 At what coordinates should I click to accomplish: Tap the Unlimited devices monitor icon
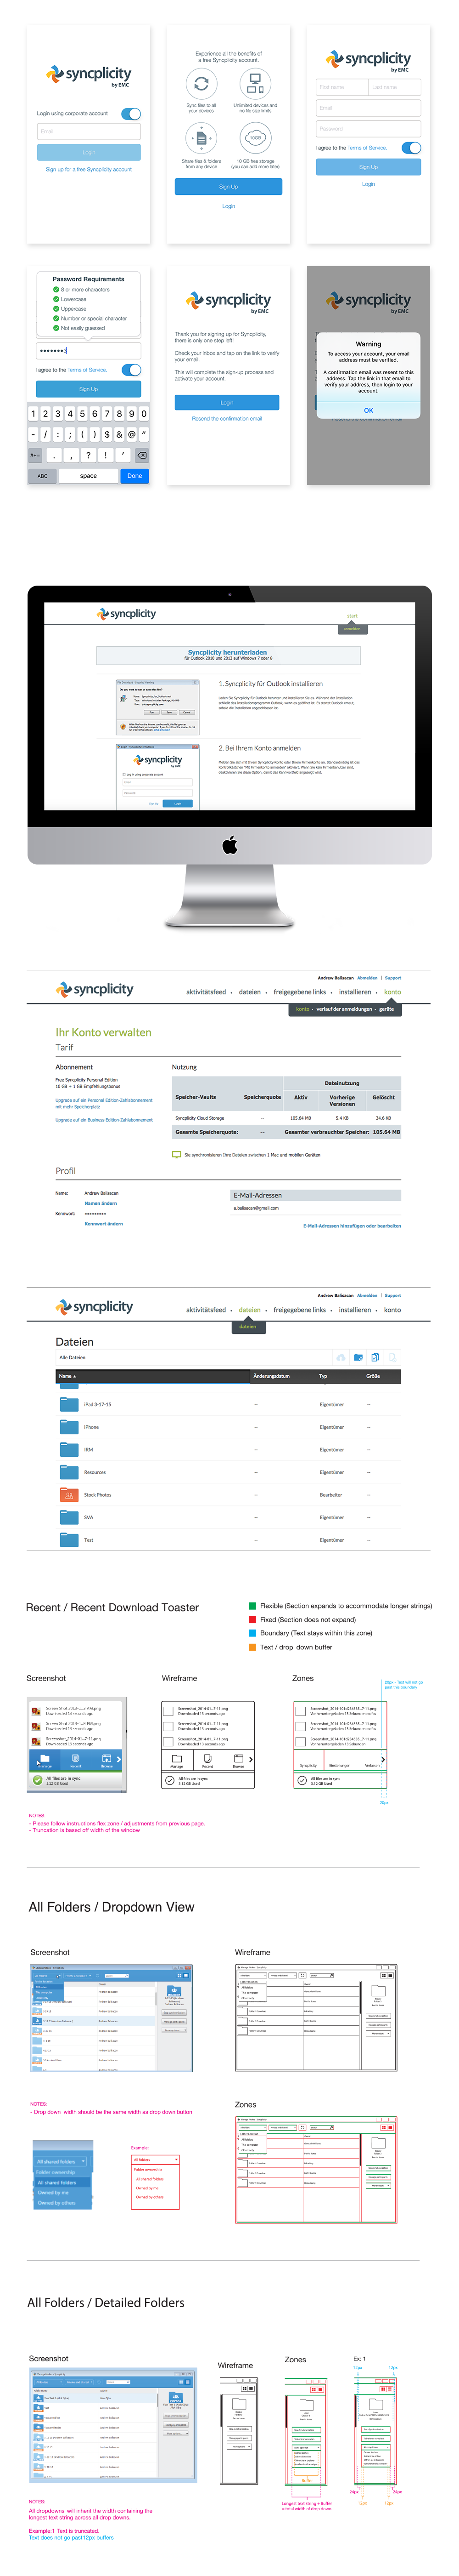(x=256, y=84)
